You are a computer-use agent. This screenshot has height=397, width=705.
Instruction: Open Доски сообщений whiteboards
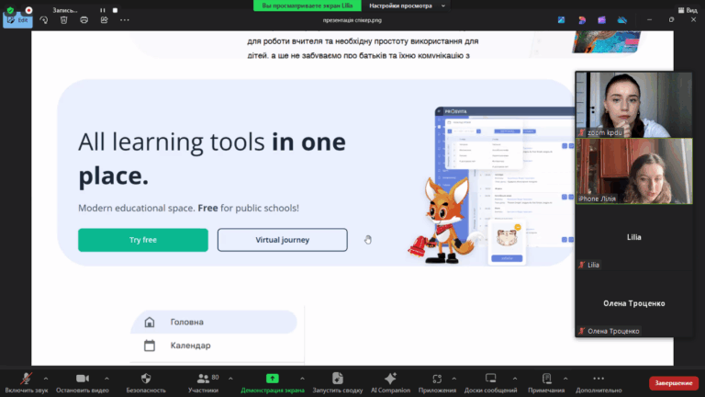(490, 383)
